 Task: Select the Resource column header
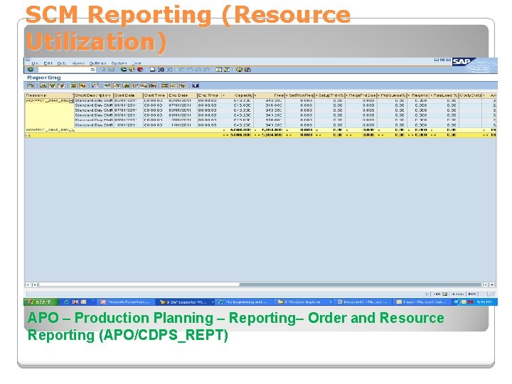(x=49, y=95)
